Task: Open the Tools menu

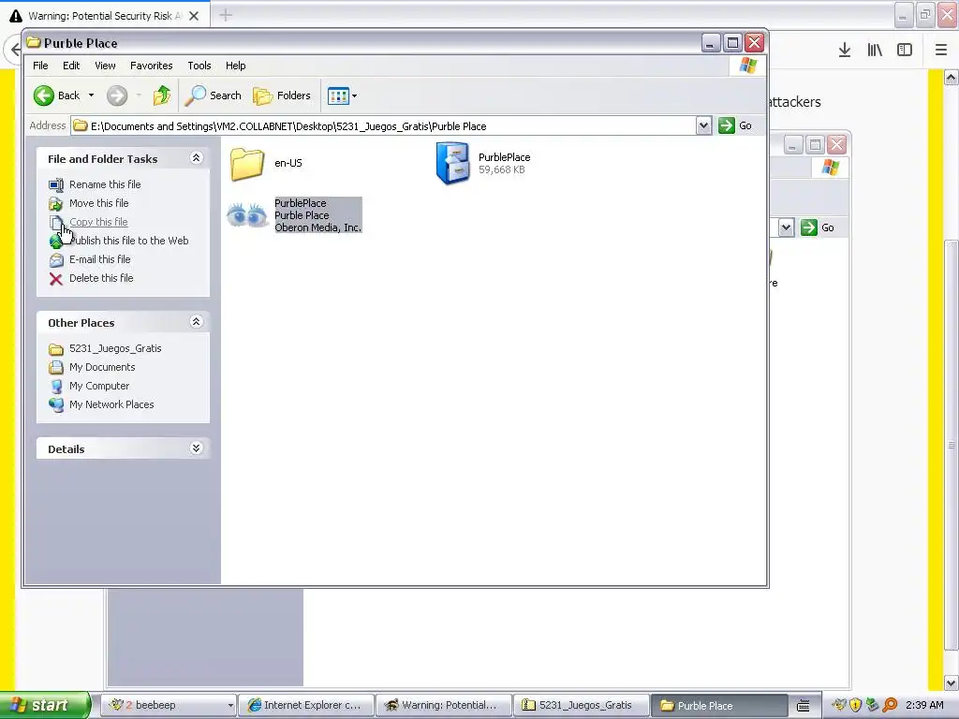Action: coord(199,66)
